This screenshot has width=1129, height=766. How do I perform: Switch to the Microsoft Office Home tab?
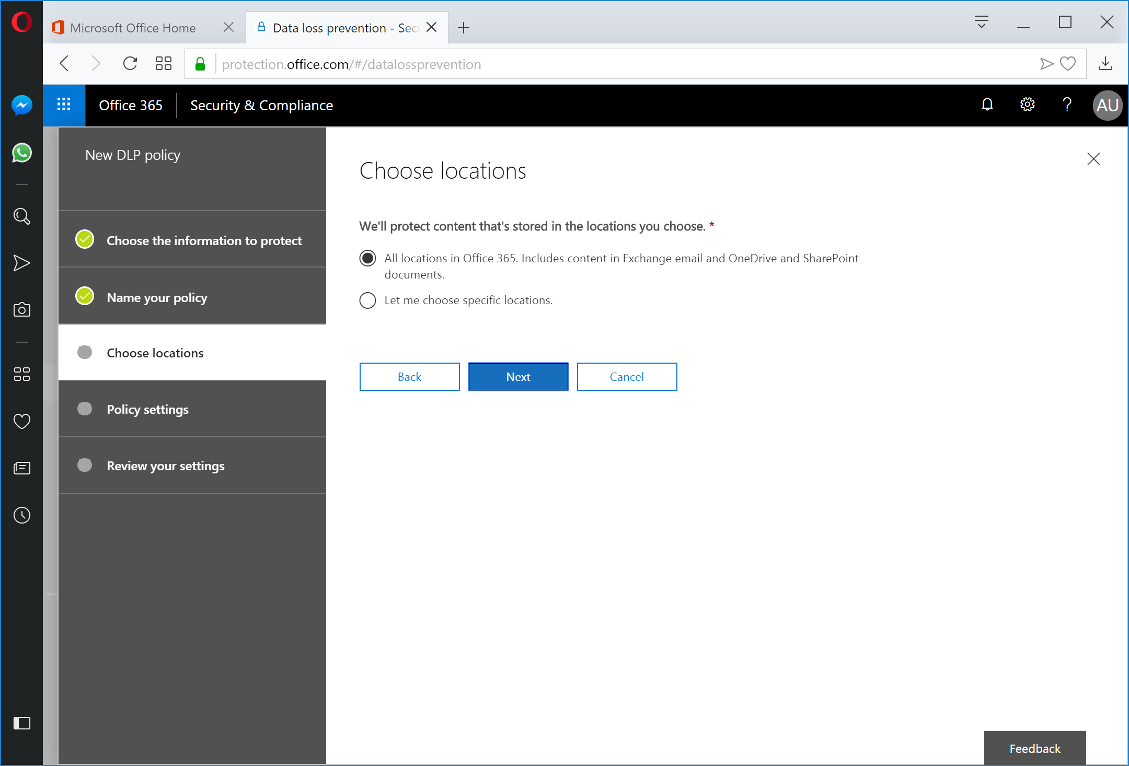click(133, 27)
